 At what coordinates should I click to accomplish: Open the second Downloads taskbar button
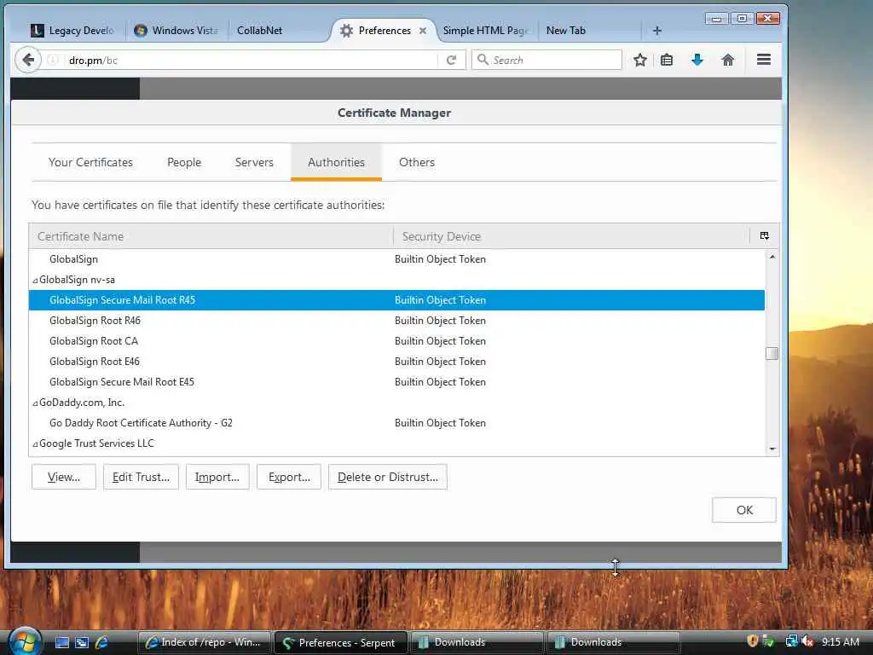click(x=614, y=642)
